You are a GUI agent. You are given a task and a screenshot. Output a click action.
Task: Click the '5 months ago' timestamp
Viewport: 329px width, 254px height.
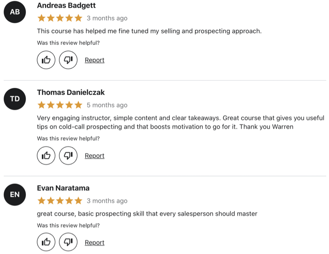coord(107,105)
